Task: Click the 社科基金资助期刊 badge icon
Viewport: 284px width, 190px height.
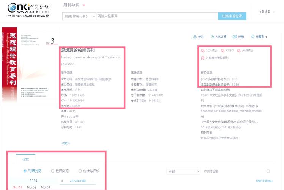Action: 203,58
